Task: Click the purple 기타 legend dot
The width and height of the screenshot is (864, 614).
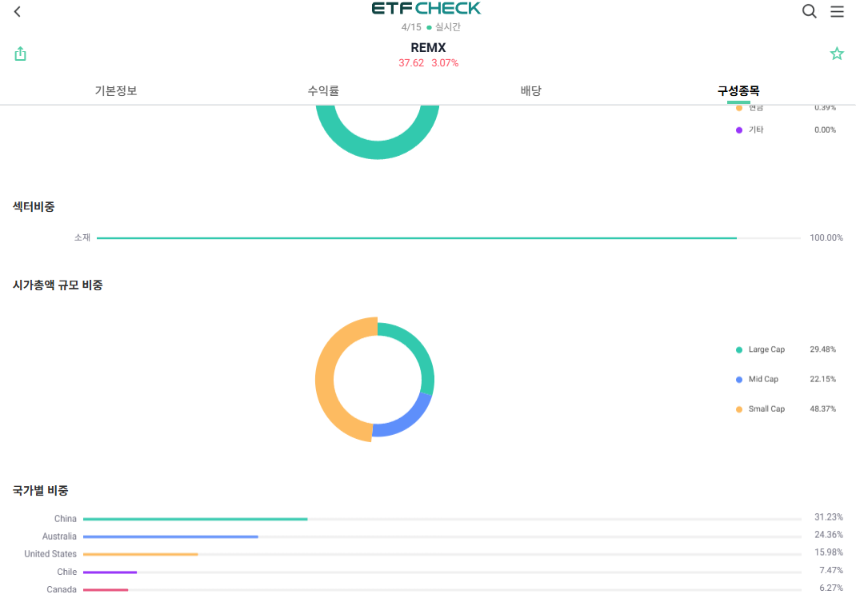Action: point(738,130)
